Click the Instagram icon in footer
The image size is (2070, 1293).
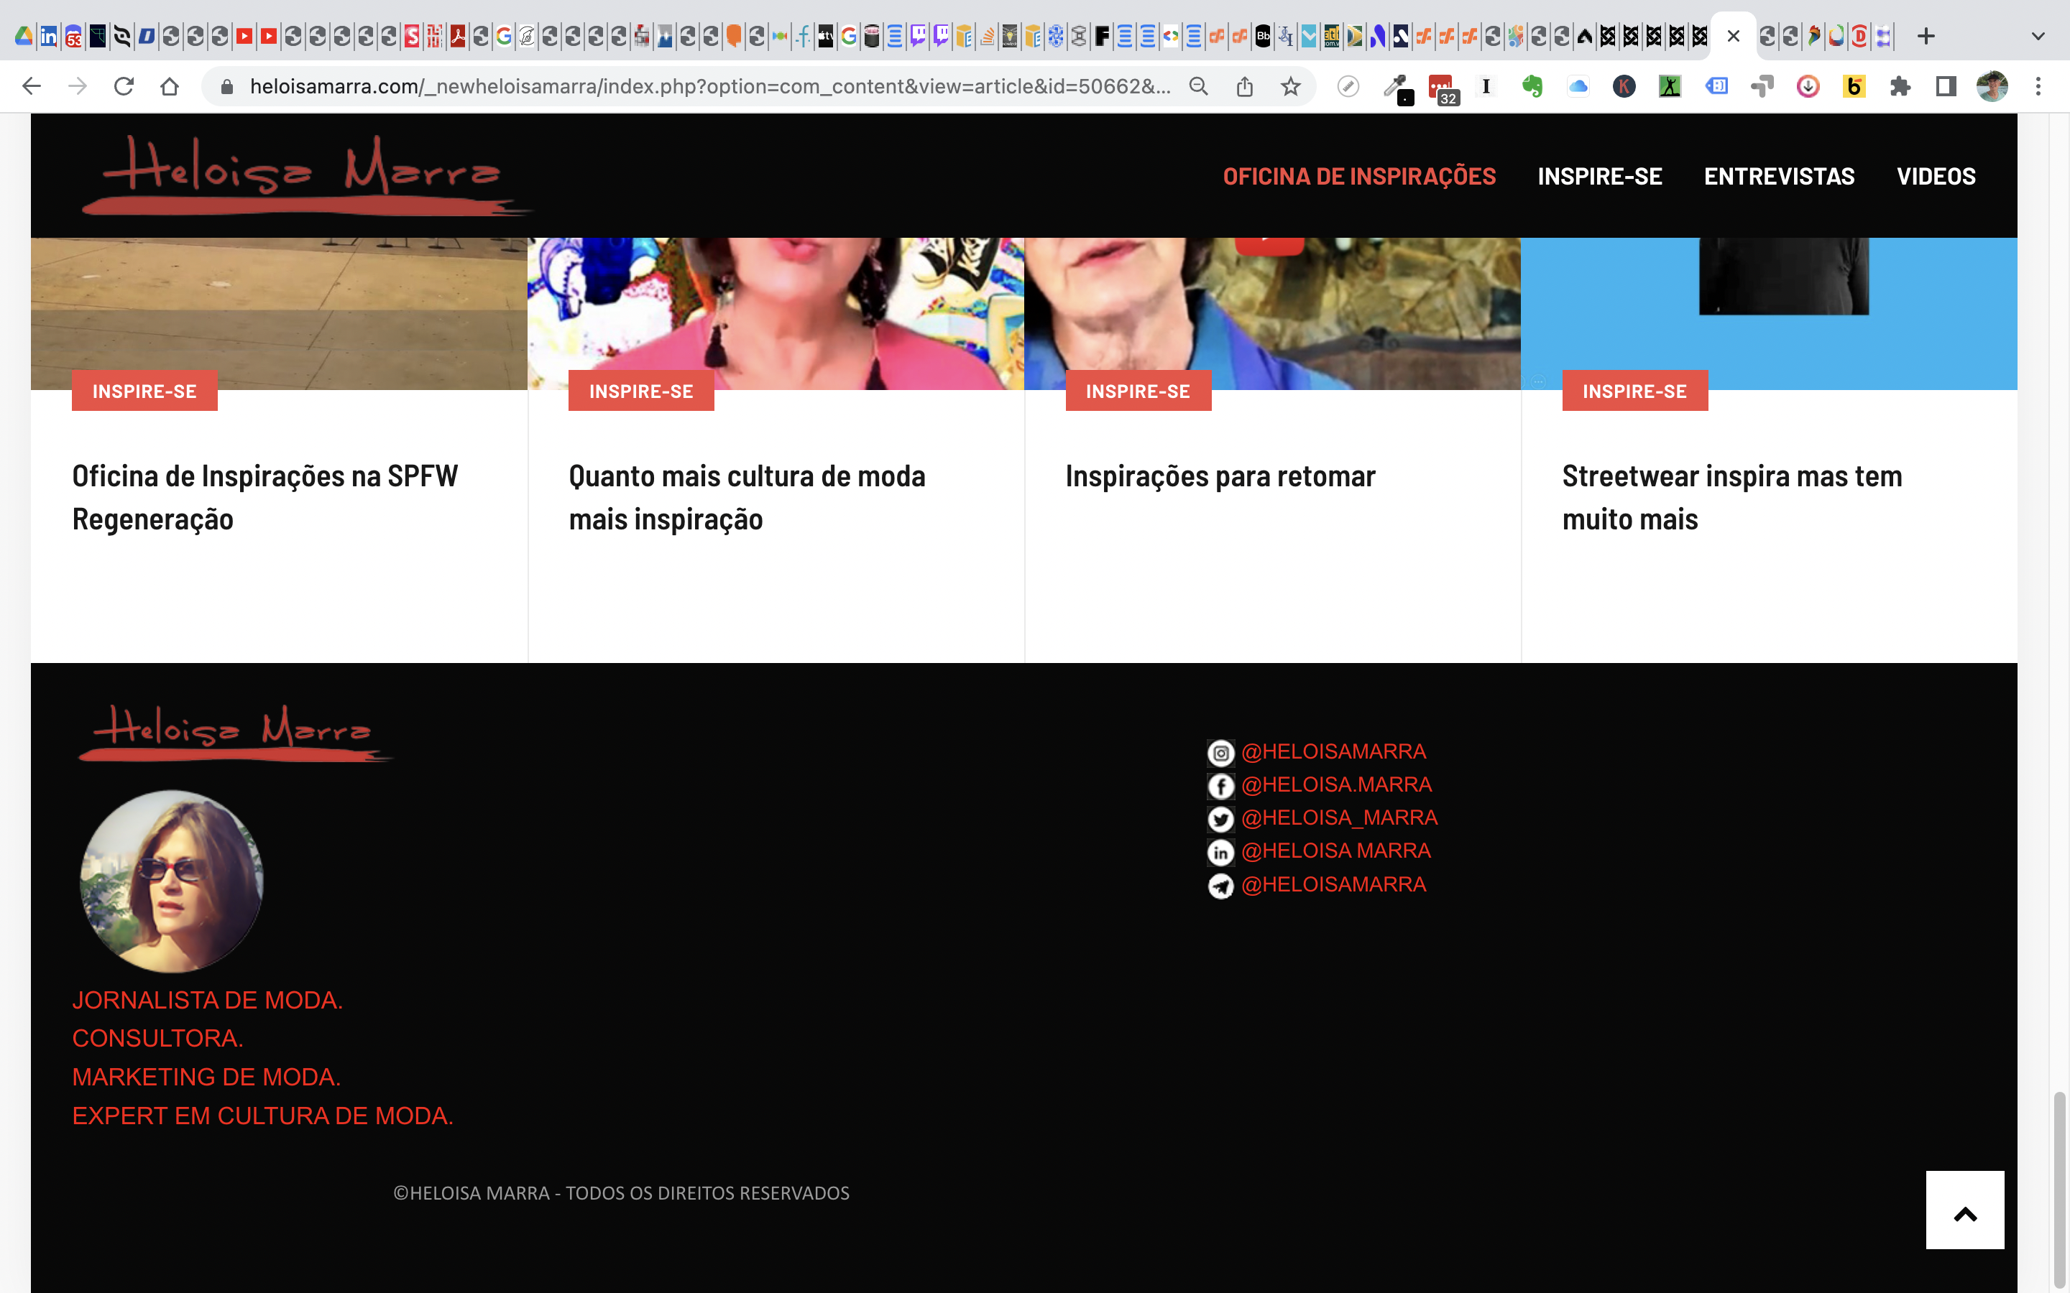(1220, 753)
